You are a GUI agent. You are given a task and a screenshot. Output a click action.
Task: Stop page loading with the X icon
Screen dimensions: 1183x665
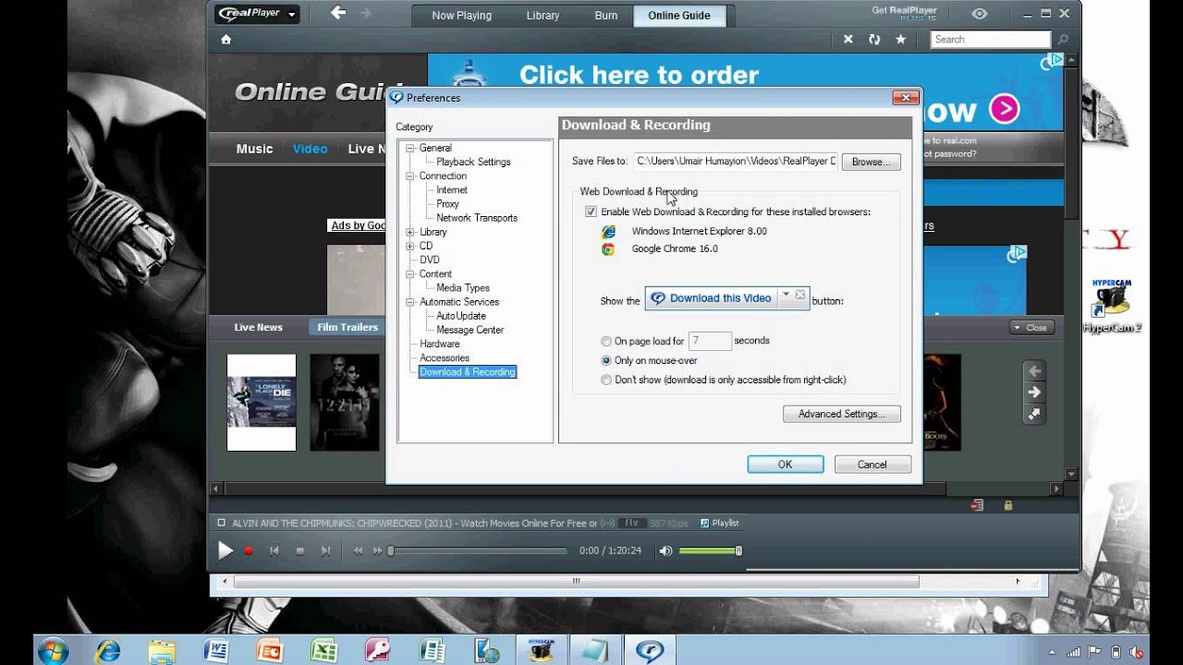pos(848,40)
